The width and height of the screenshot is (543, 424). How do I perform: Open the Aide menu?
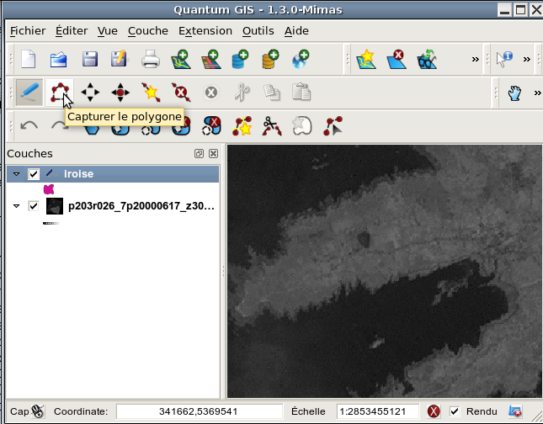click(x=297, y=31)
